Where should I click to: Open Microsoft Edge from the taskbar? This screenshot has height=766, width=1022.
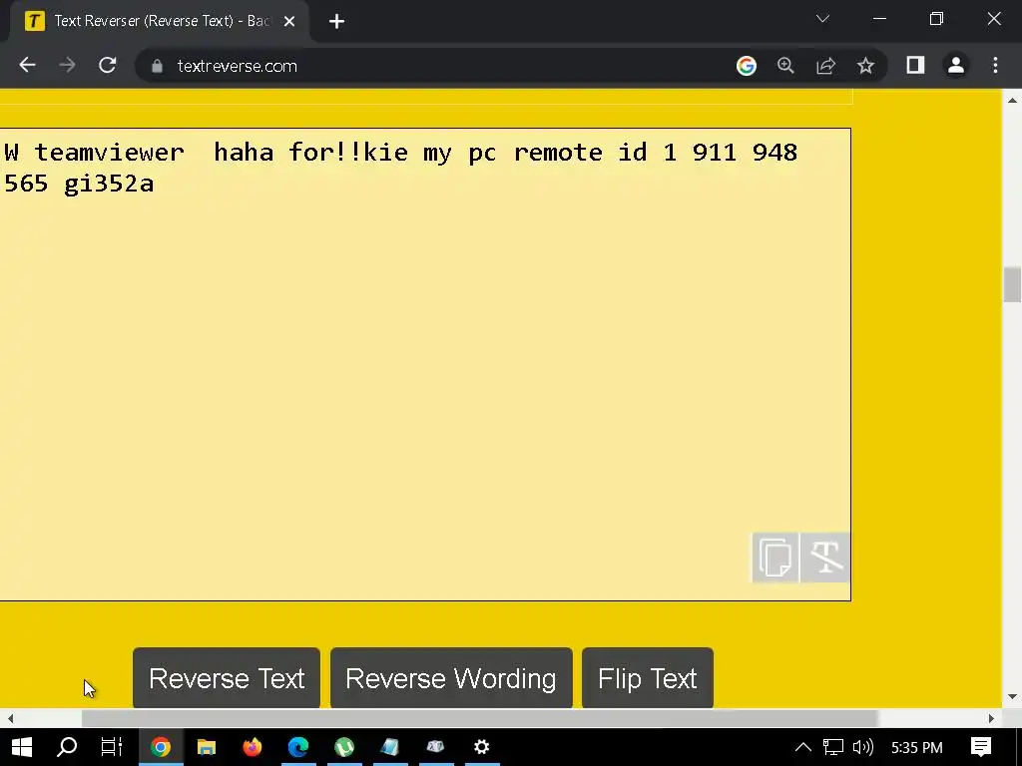[x=298, y=746]
